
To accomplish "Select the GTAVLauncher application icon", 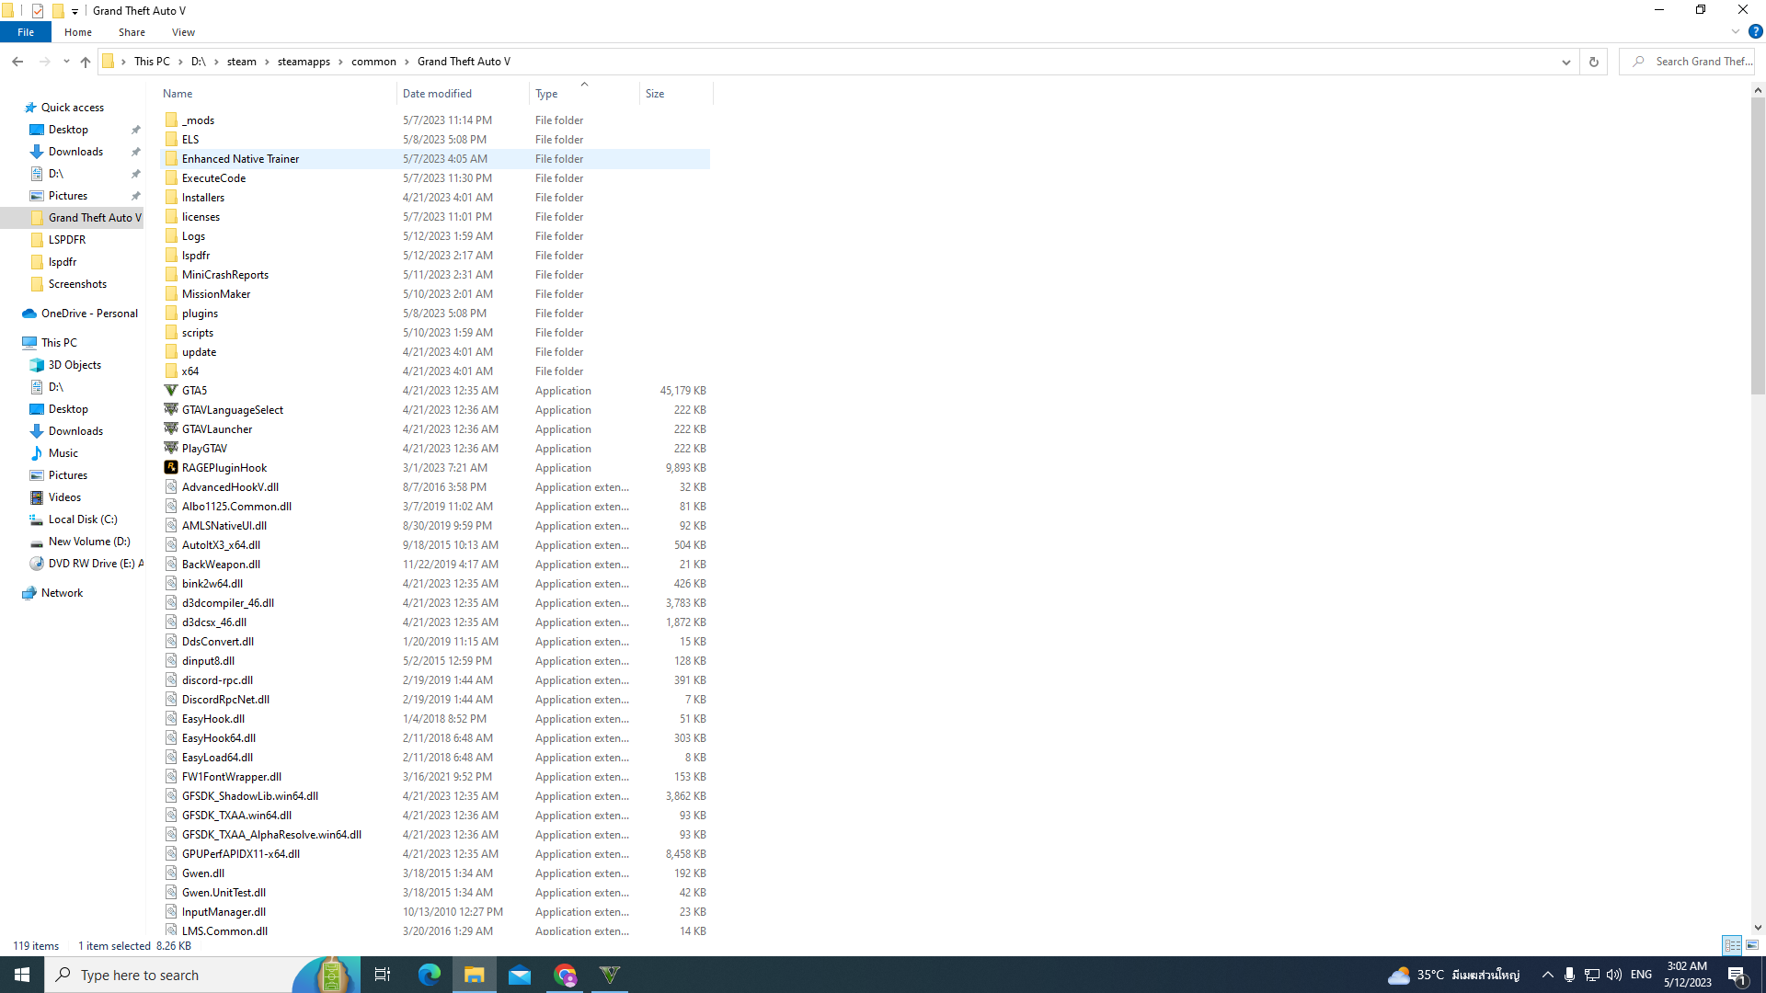I will 171,429.
